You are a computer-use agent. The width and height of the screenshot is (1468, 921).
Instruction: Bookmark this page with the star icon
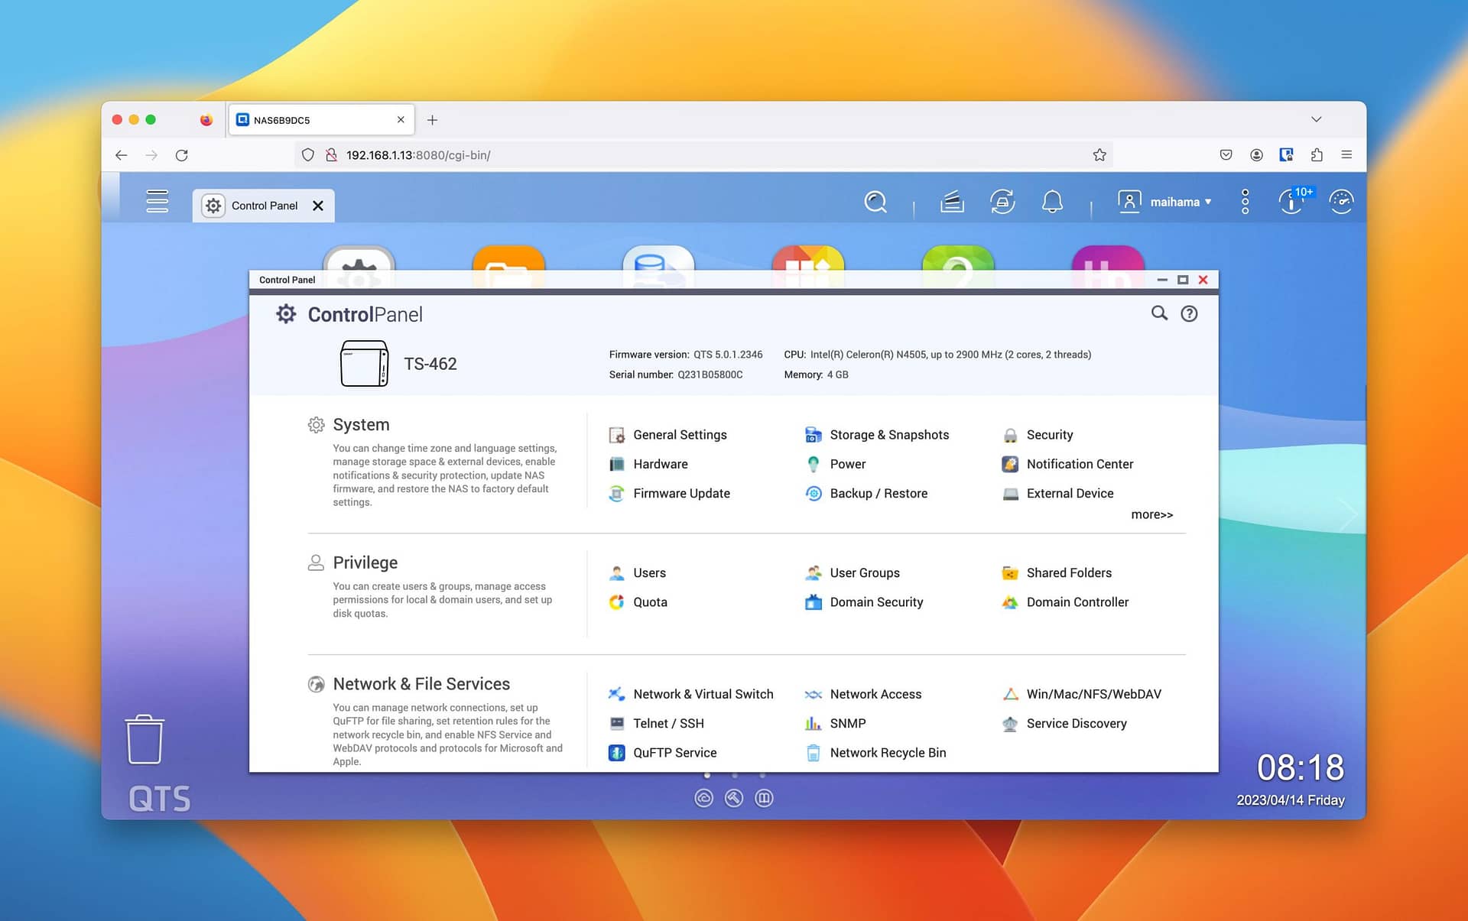tap(1099, 155)
